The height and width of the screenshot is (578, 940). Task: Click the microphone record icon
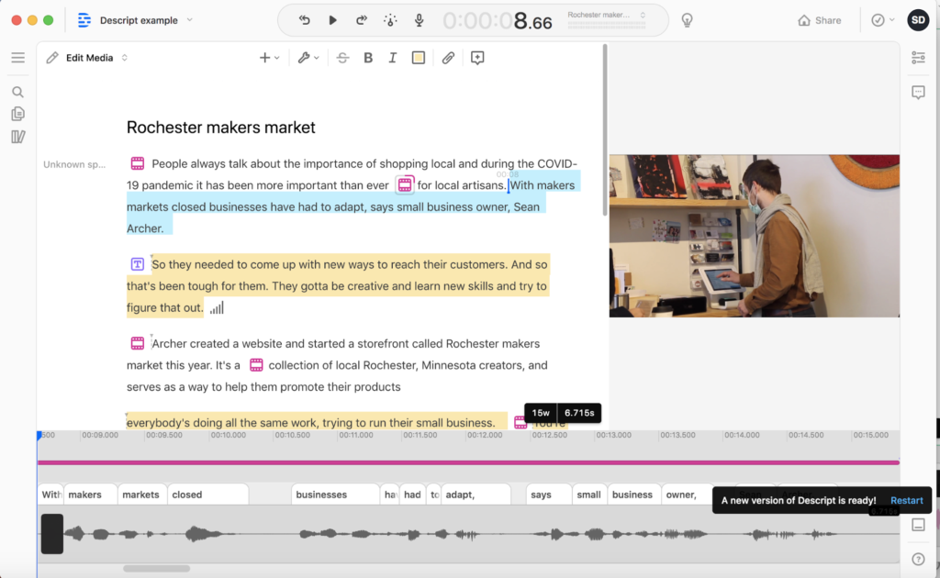pos(420,20)
